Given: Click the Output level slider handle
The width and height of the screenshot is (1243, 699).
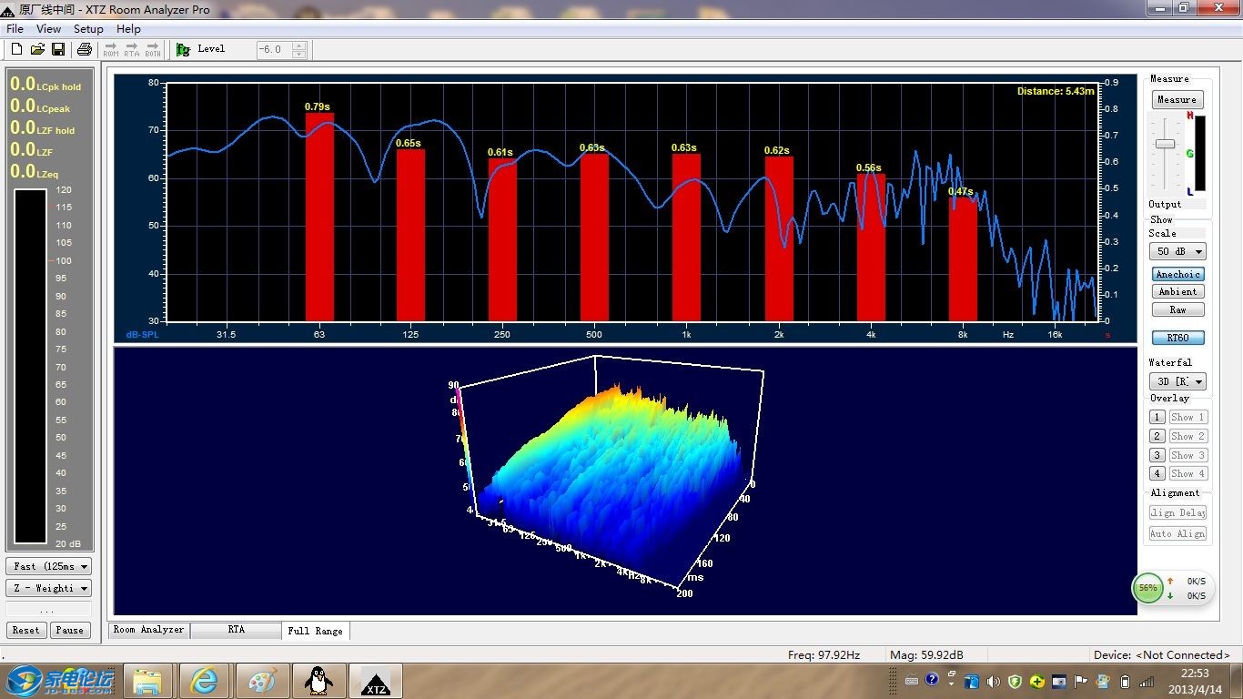Looking at the screenshot, I should click(x=1165, y=144).
